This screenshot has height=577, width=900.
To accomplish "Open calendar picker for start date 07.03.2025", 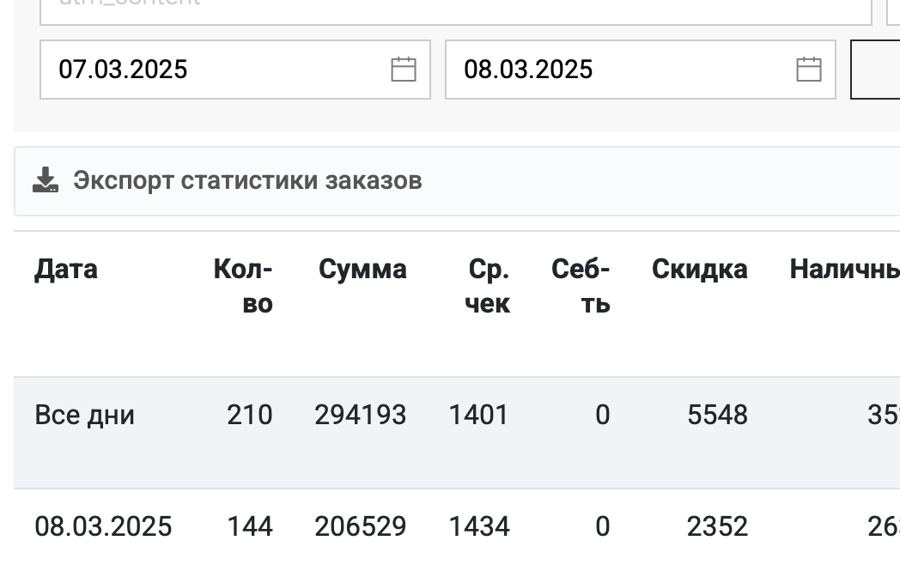I will 404,70.
